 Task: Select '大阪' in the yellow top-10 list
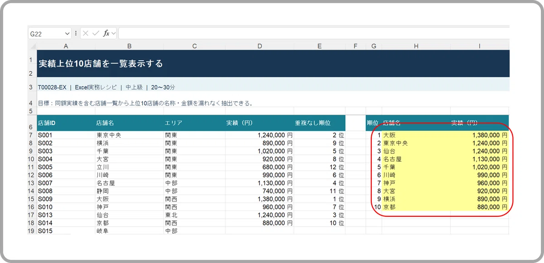[416, 135]
